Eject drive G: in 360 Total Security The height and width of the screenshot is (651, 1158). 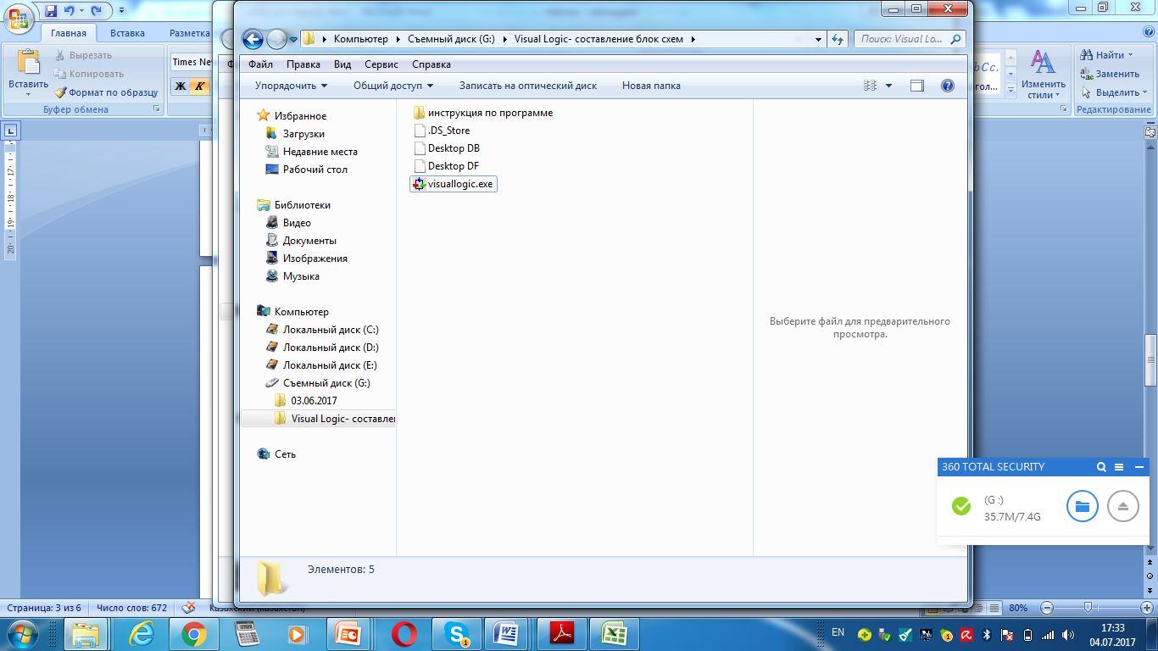pyautogui.click(x=1123, y=506)
